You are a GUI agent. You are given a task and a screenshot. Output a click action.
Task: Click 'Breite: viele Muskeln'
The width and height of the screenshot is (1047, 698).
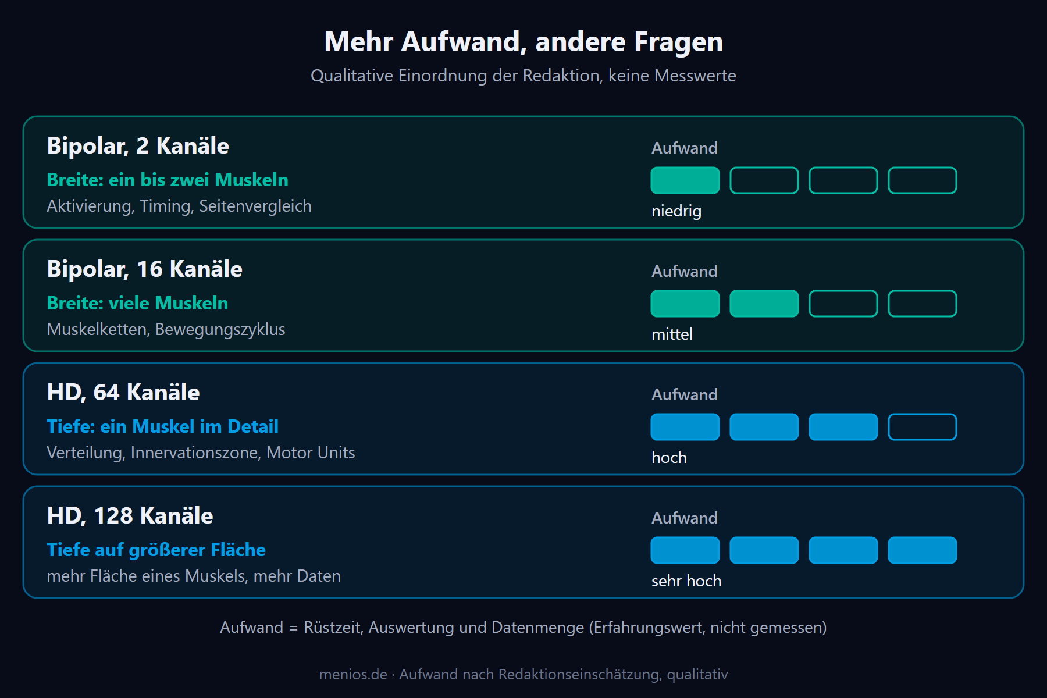tap(137, 303)
